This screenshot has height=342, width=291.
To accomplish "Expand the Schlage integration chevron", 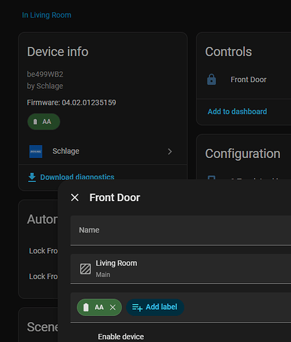I will (x=170, y=152).
